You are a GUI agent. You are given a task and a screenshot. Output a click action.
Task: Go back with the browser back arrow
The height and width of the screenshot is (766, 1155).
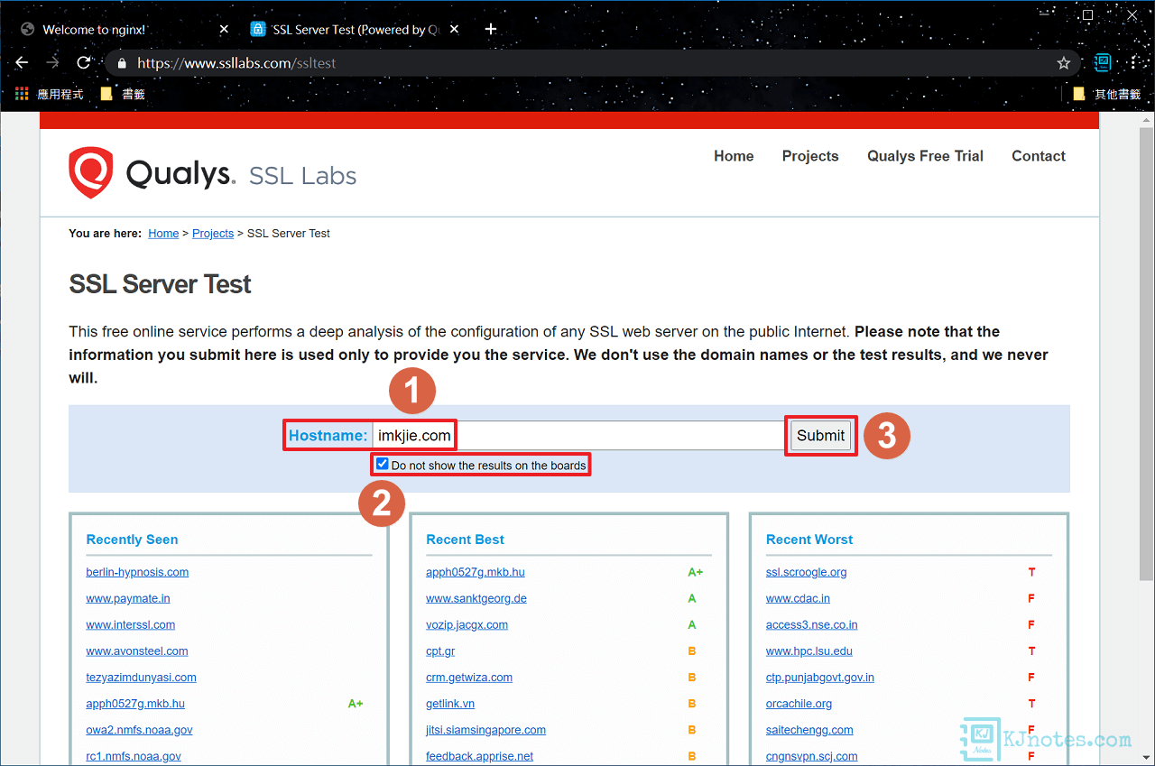[23, 63]
